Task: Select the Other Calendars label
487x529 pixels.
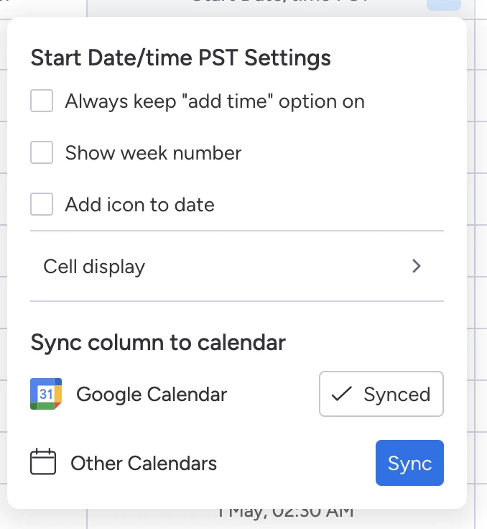Action: click(x=144, y=463)
